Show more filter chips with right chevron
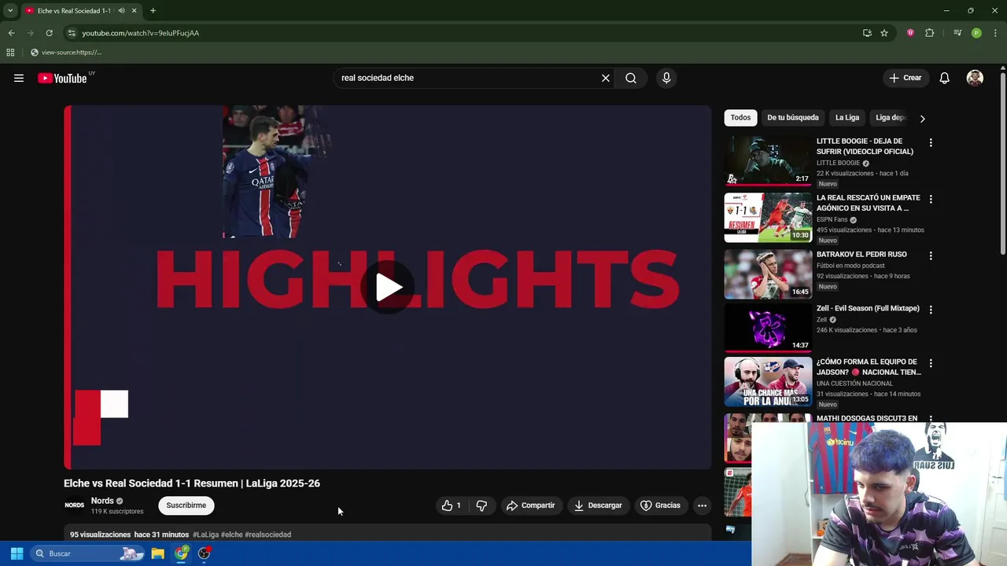 pos(922,119)
